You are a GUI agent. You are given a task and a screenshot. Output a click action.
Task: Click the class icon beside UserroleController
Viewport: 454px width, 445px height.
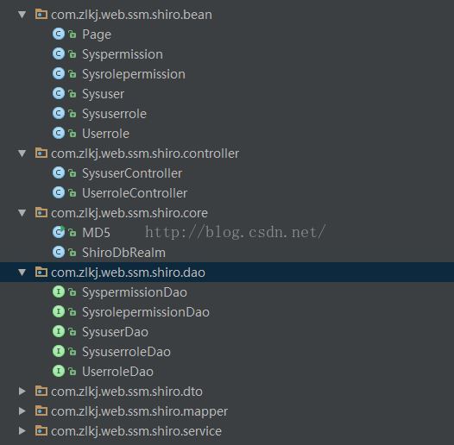tap(59, 192)
